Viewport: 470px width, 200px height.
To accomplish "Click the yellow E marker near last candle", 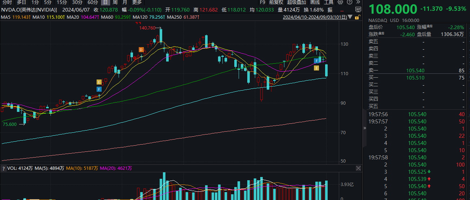I will click(316, 68).
